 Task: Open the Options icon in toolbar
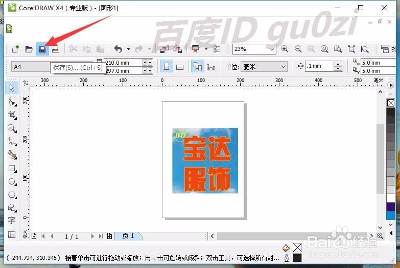point(217,49)
